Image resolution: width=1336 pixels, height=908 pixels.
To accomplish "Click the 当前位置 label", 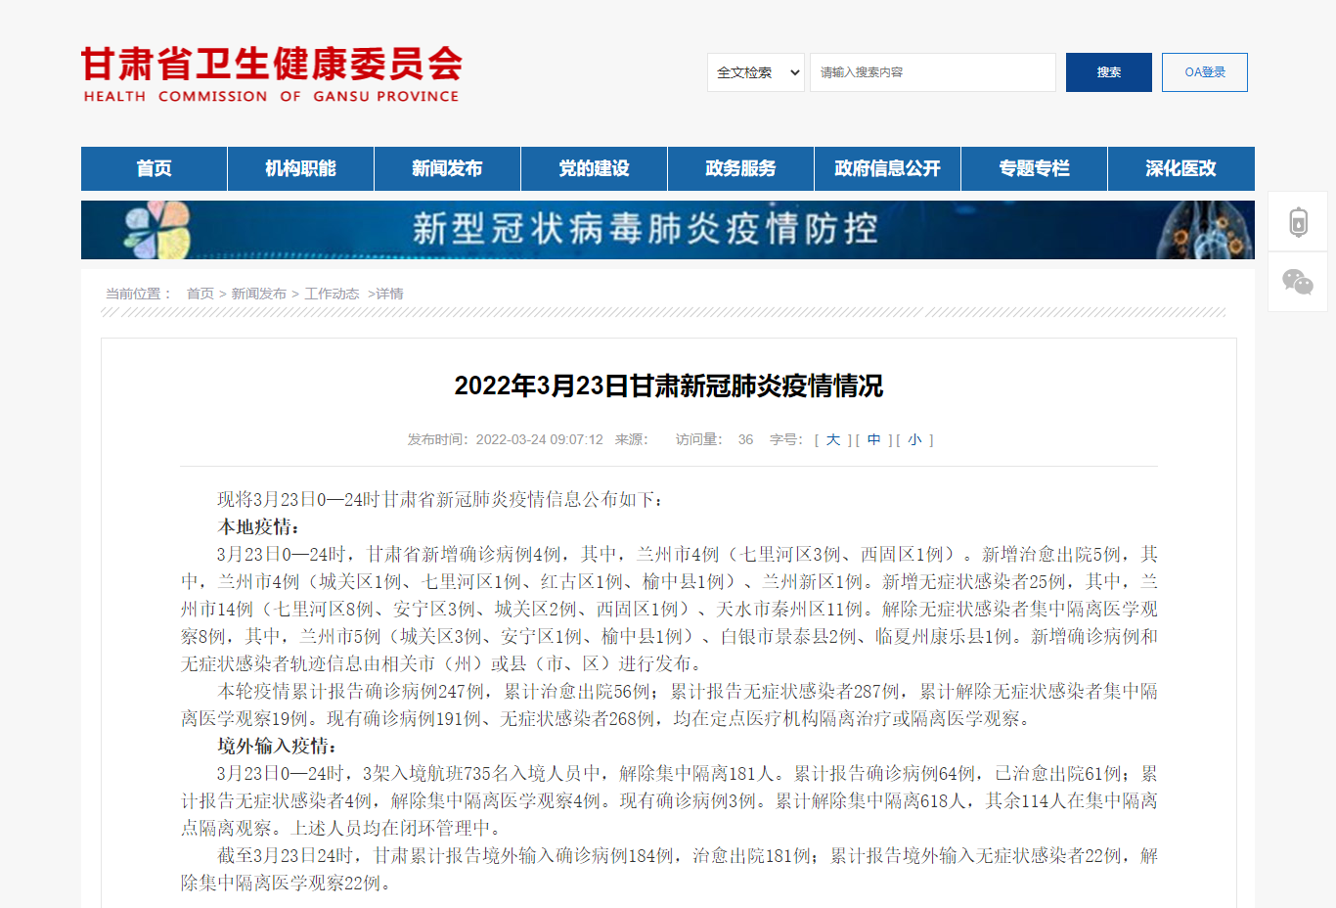I will click(138, 294).
